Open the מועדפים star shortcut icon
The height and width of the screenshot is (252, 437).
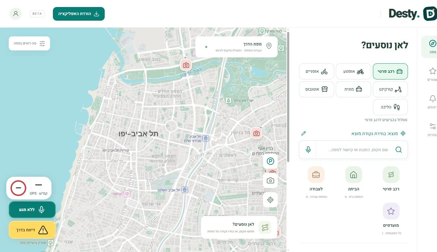[x=391, y=211]
